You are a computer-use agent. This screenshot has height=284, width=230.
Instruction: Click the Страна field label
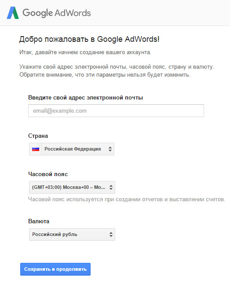click(38, 136)
